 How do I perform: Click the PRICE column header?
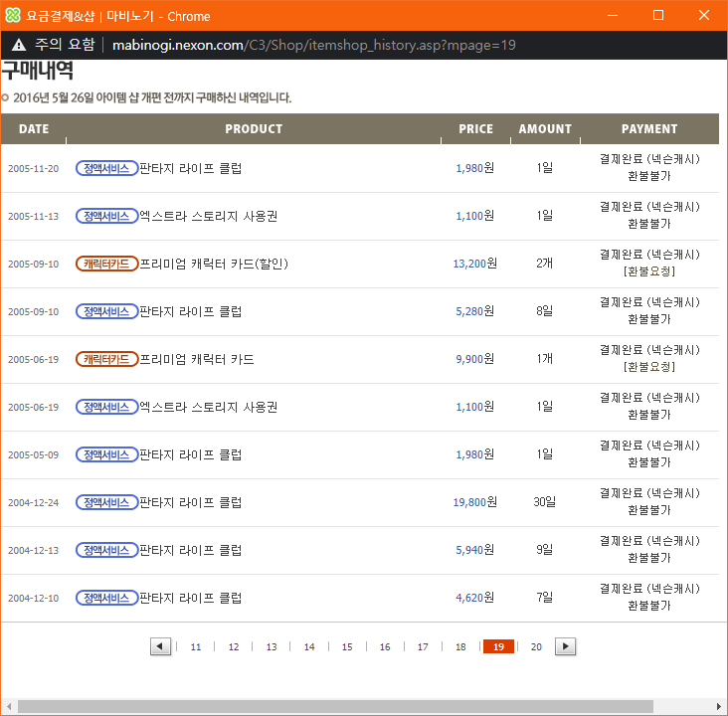point(476,128)
